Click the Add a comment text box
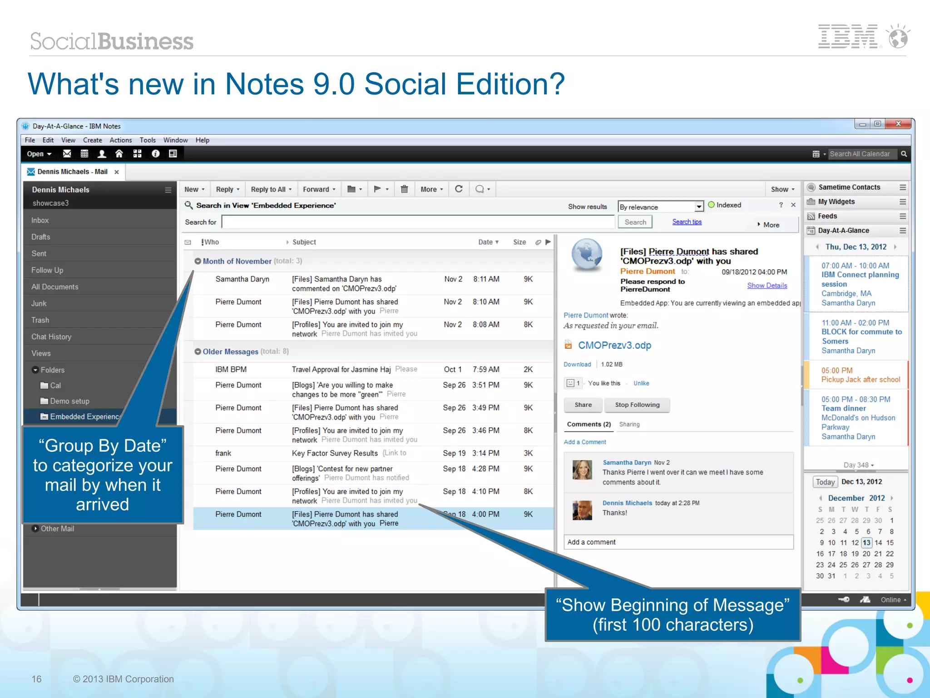The image size is (930, 698). click(678, 542)
